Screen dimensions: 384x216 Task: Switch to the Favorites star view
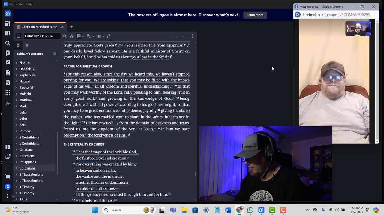(27, 45)
